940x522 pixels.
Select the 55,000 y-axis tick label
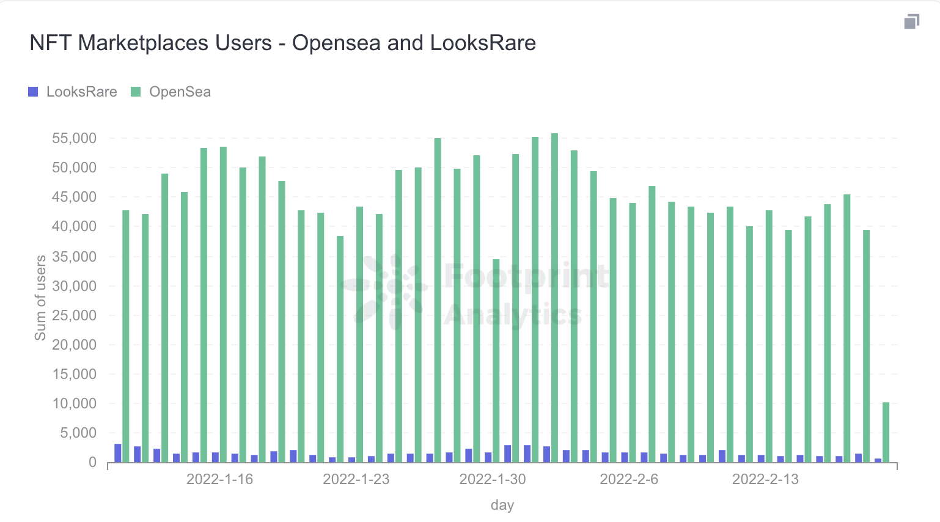pos(75,138)
